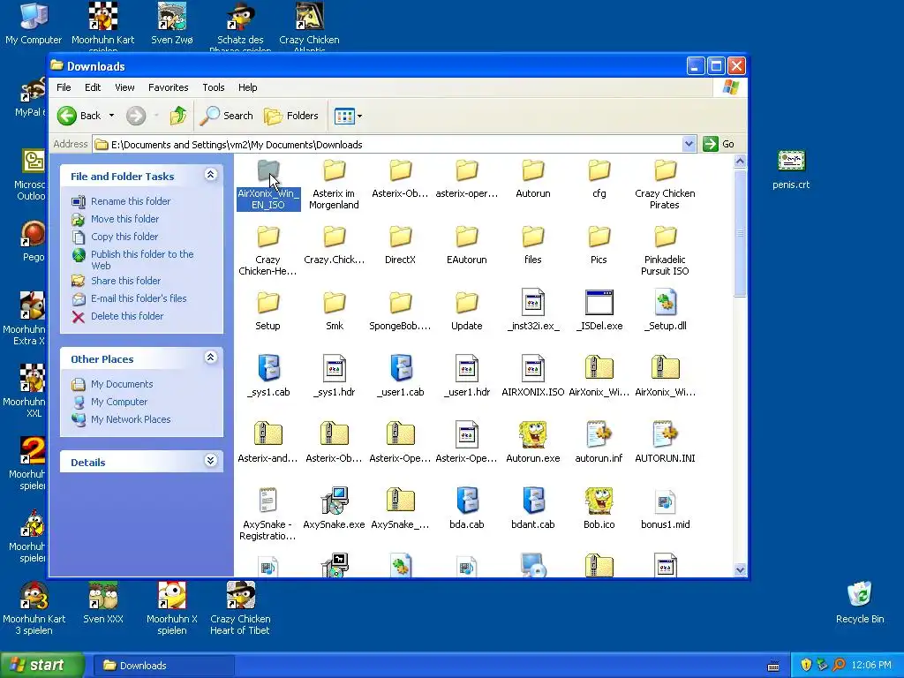Screen dimensions: 904x678
Task: Click the security shield tray icon
Action: (806, 666)
